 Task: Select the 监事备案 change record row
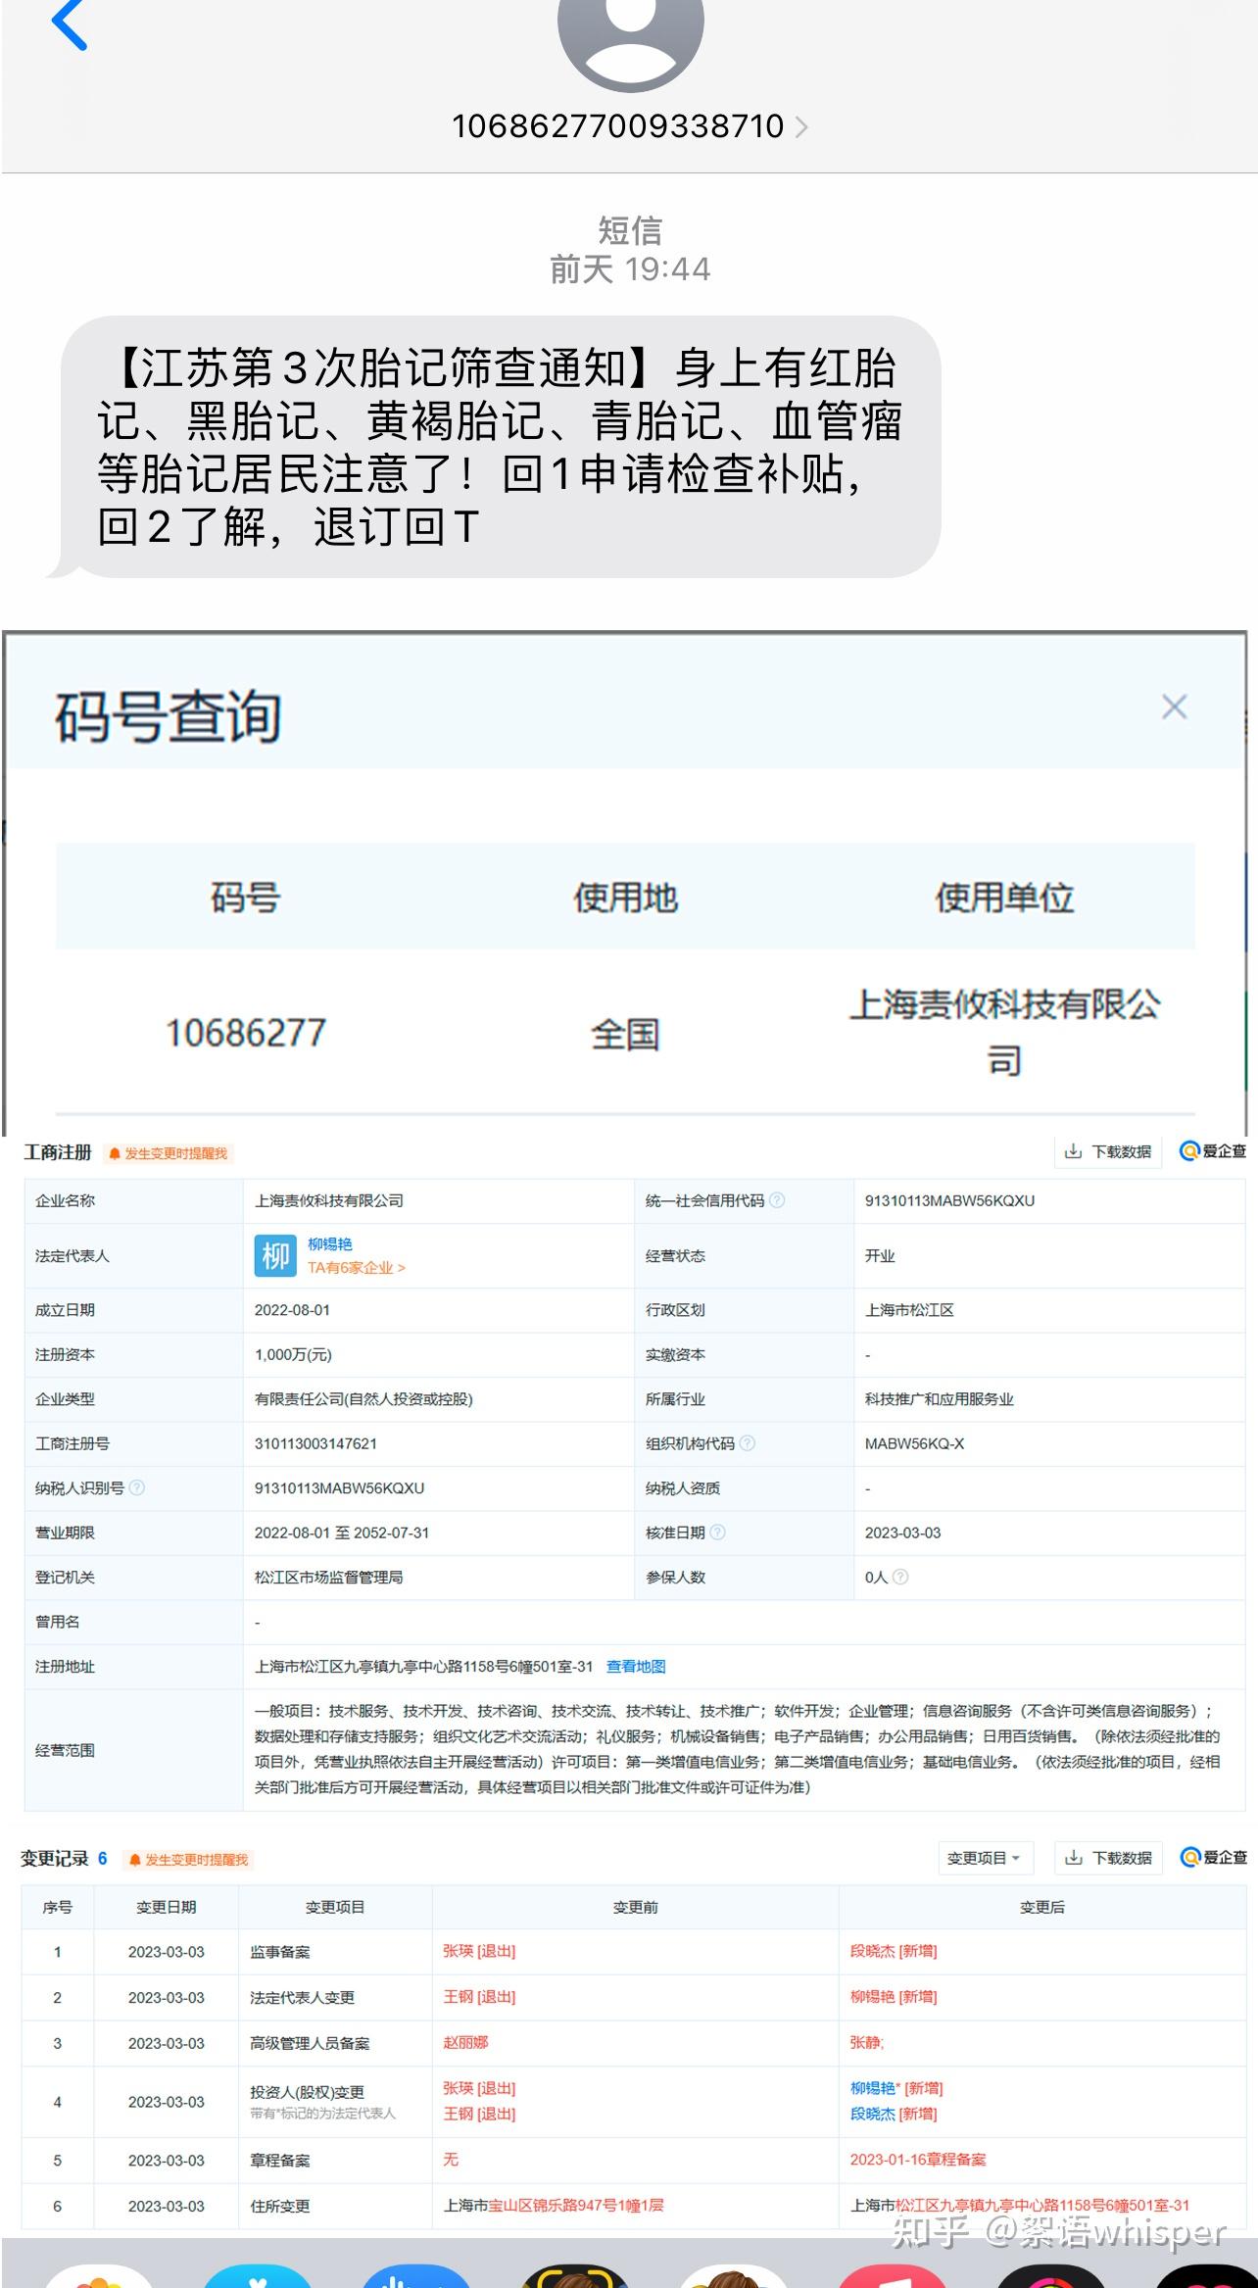pos(634,1951)
